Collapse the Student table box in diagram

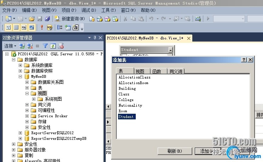(170, 50)
